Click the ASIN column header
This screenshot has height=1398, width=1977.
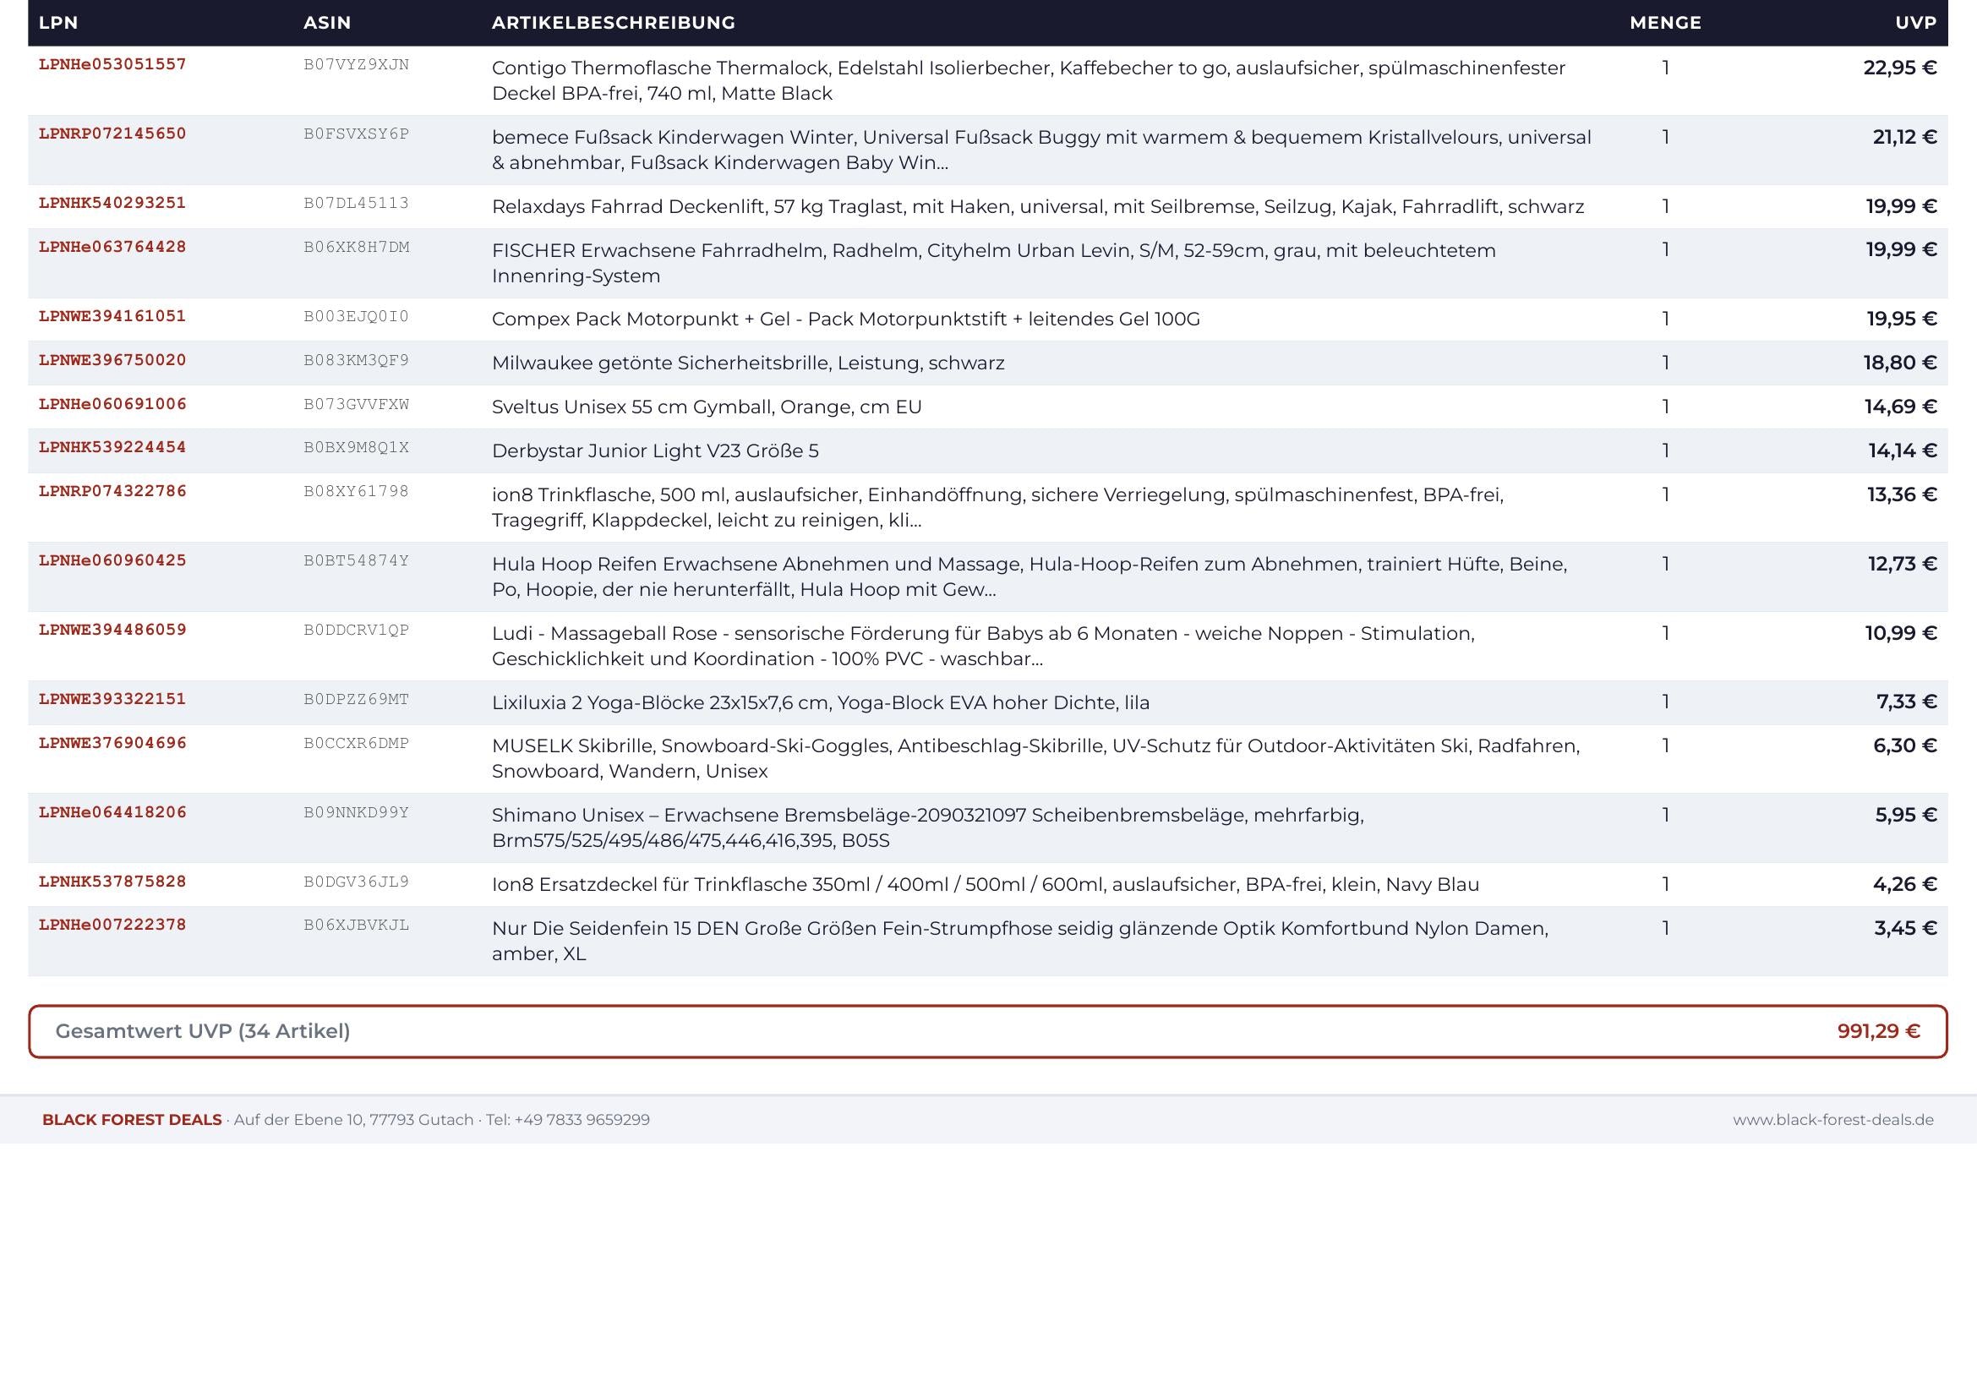327,23
